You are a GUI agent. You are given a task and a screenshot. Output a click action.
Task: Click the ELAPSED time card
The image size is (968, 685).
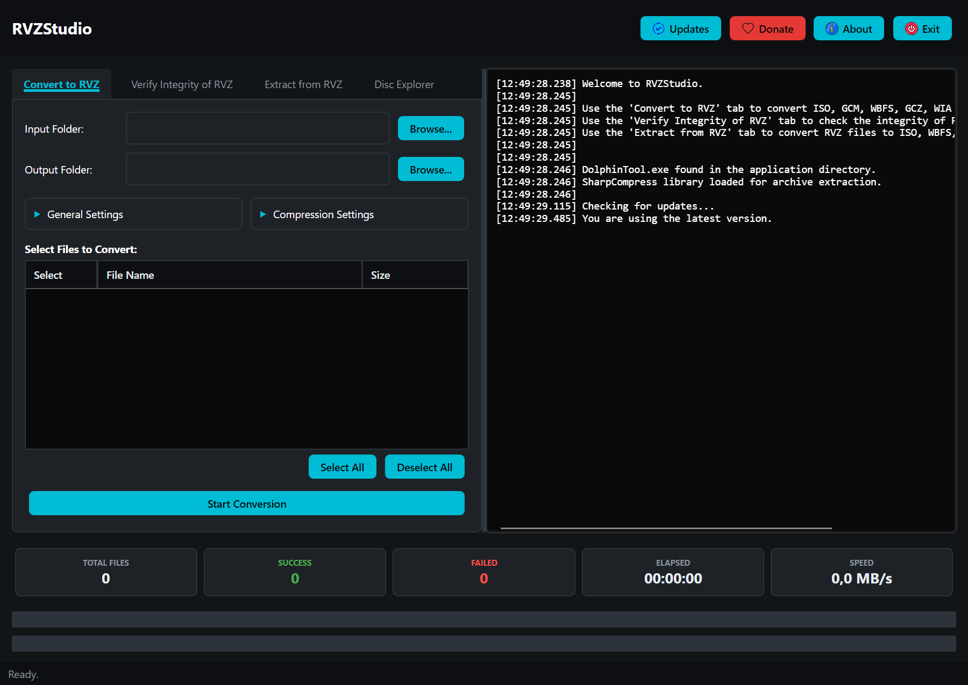(673, 572)
